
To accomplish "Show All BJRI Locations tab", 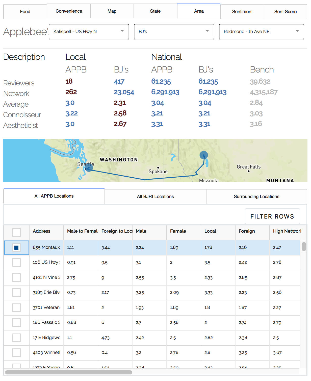I will (155, 197).
